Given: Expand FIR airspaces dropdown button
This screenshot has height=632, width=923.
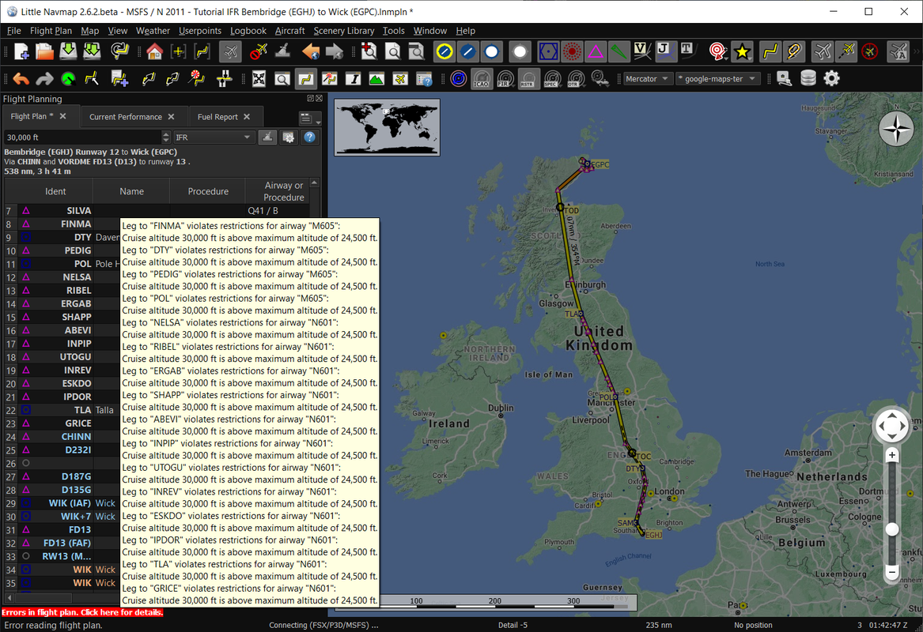Looking at the screenshot, I should pos(505,78).
